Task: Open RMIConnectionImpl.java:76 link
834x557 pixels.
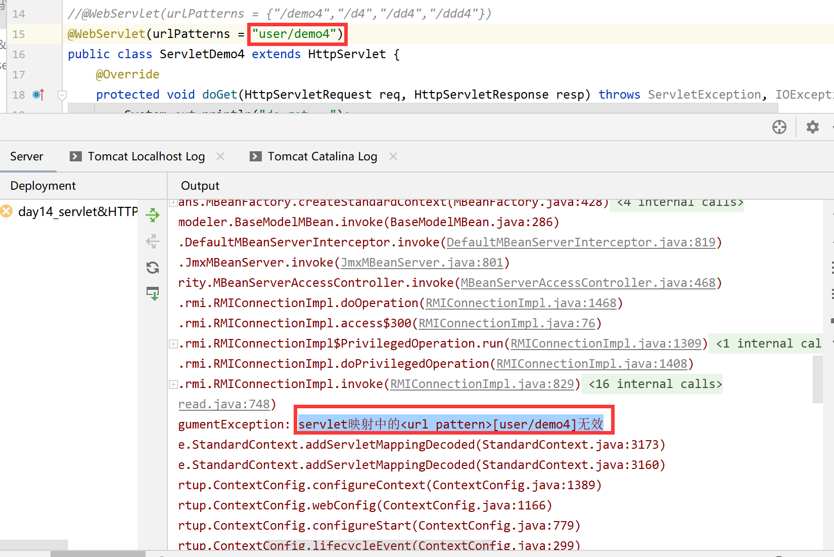Action: click(507, 323)
